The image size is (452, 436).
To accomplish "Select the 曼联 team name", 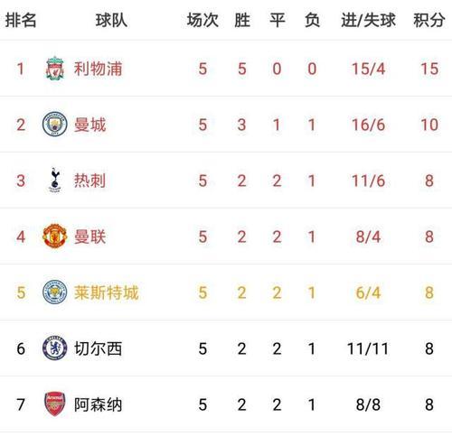I will pos(89,237).
